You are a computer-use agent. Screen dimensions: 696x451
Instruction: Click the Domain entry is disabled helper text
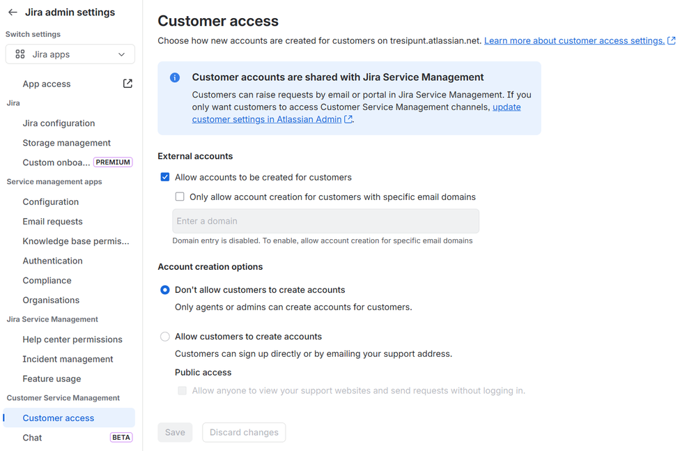click(323, 241)
